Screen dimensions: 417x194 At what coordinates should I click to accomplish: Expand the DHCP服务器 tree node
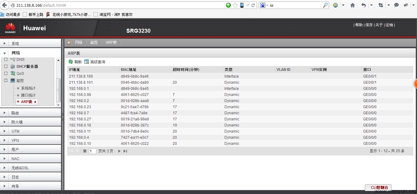pyautogui.click(x=6, y=66)
